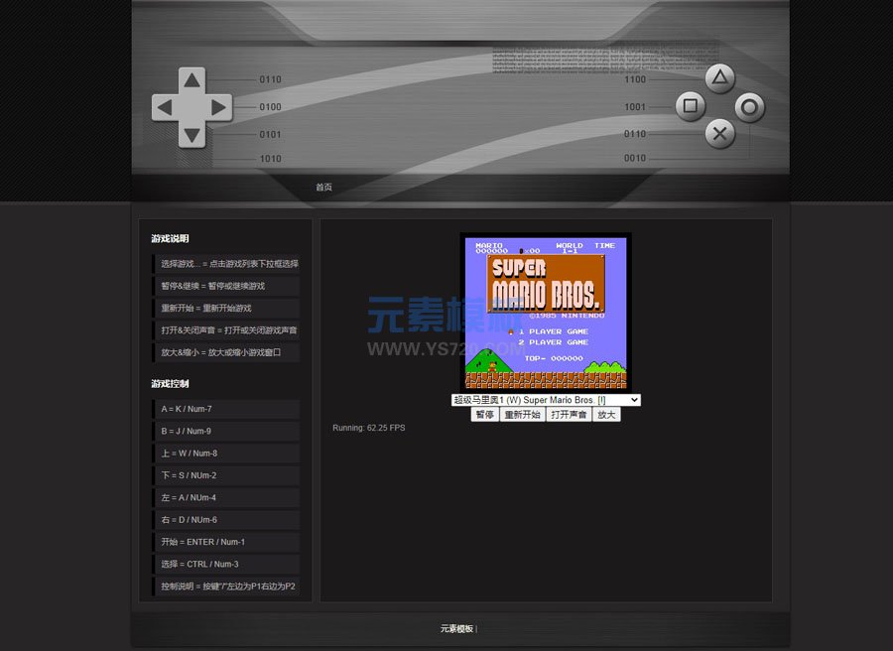Viewport: 893px width, 651px height.
Task: Click the '选择 = CTRL / Num-3' control row
Action: point(226,565)
